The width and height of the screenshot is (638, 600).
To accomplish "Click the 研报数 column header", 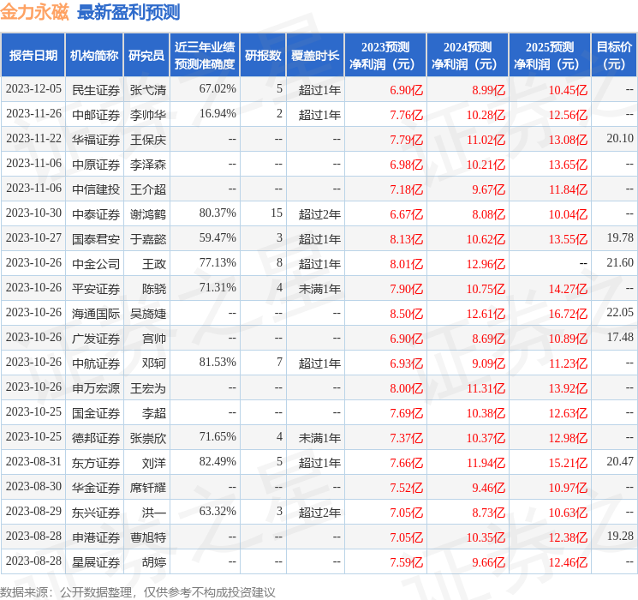I will 263,55.
